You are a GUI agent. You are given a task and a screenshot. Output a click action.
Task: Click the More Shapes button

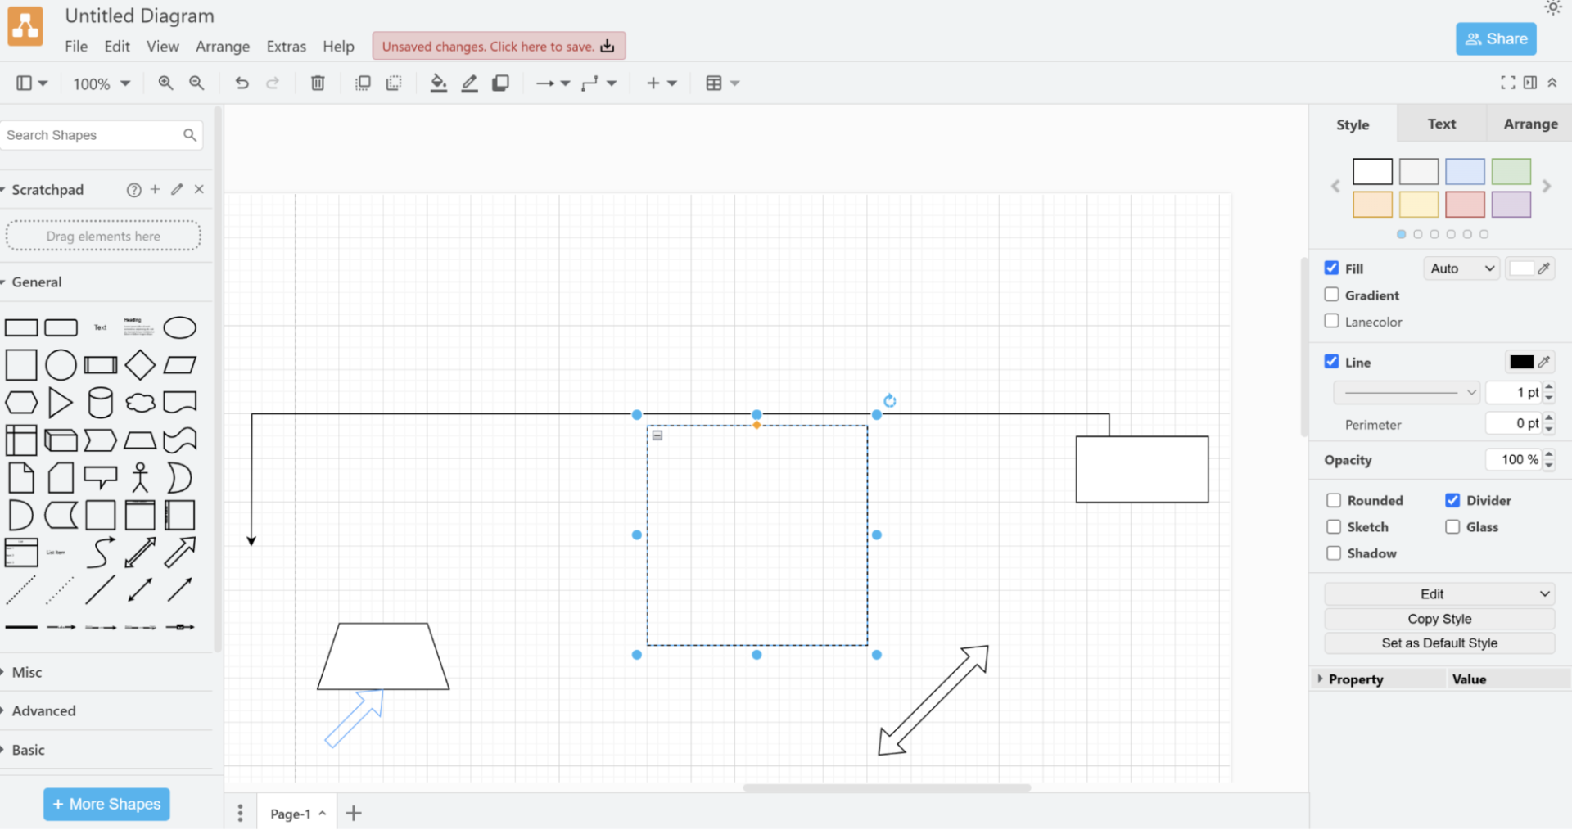106,804
